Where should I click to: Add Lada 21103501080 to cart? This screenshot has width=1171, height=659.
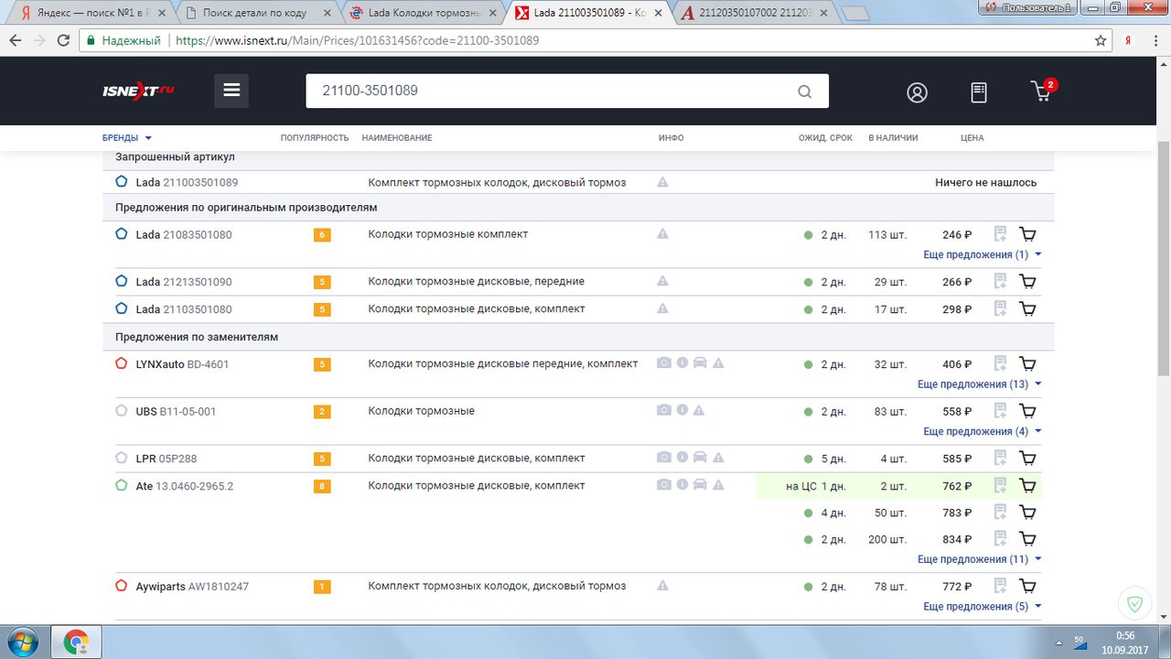(1027, 309)
